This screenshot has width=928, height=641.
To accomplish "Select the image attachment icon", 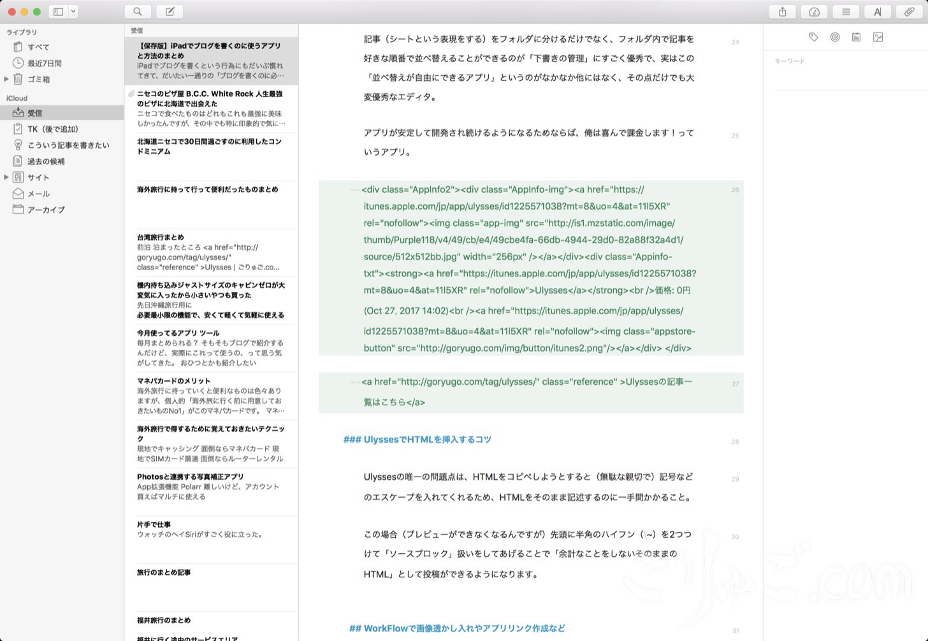I will pos(878,38).
